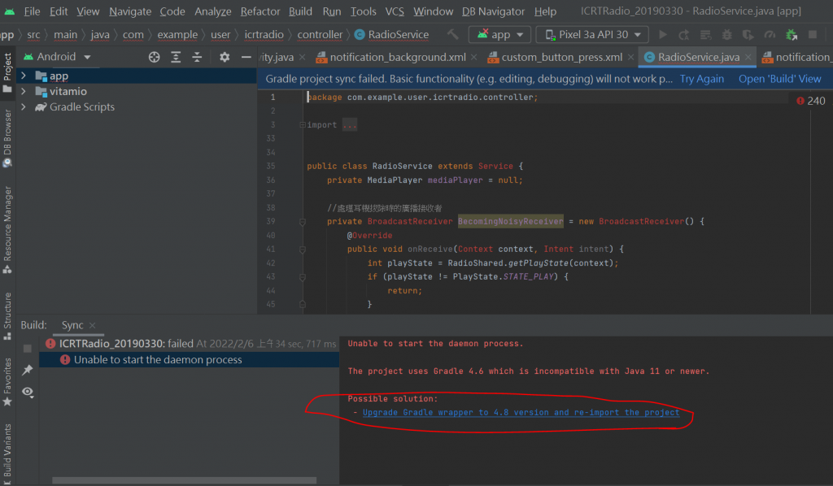Select the ICRTRadio_20190330 failed build node

(190, 344)
